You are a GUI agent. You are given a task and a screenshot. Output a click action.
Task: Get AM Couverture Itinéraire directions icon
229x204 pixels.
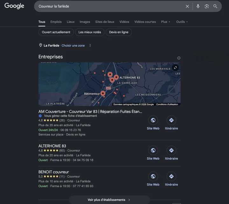171,120
